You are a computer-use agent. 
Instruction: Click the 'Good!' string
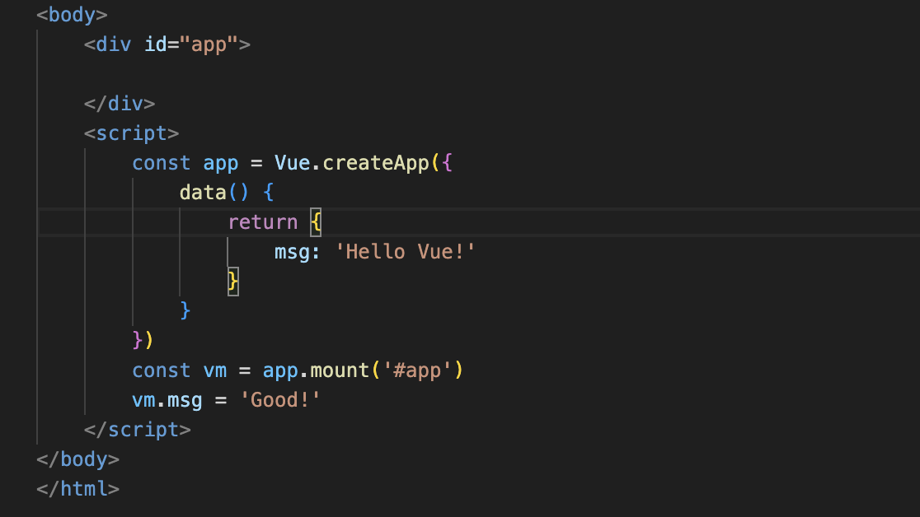coord(279,400)
